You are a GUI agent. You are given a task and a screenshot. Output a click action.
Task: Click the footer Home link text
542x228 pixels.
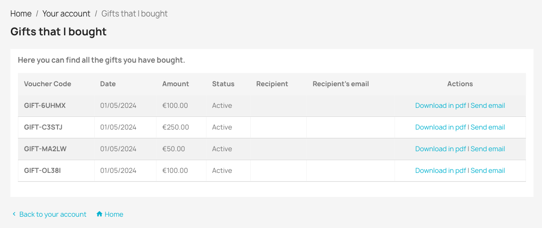114,214
